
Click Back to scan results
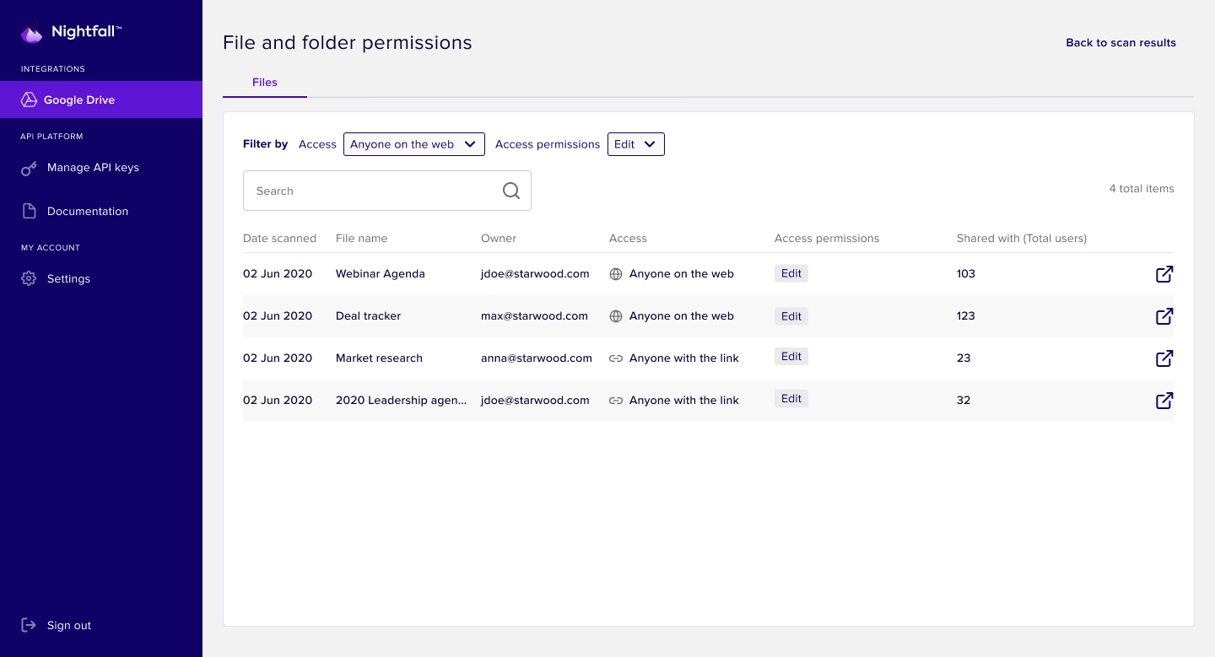point(1120,42)
